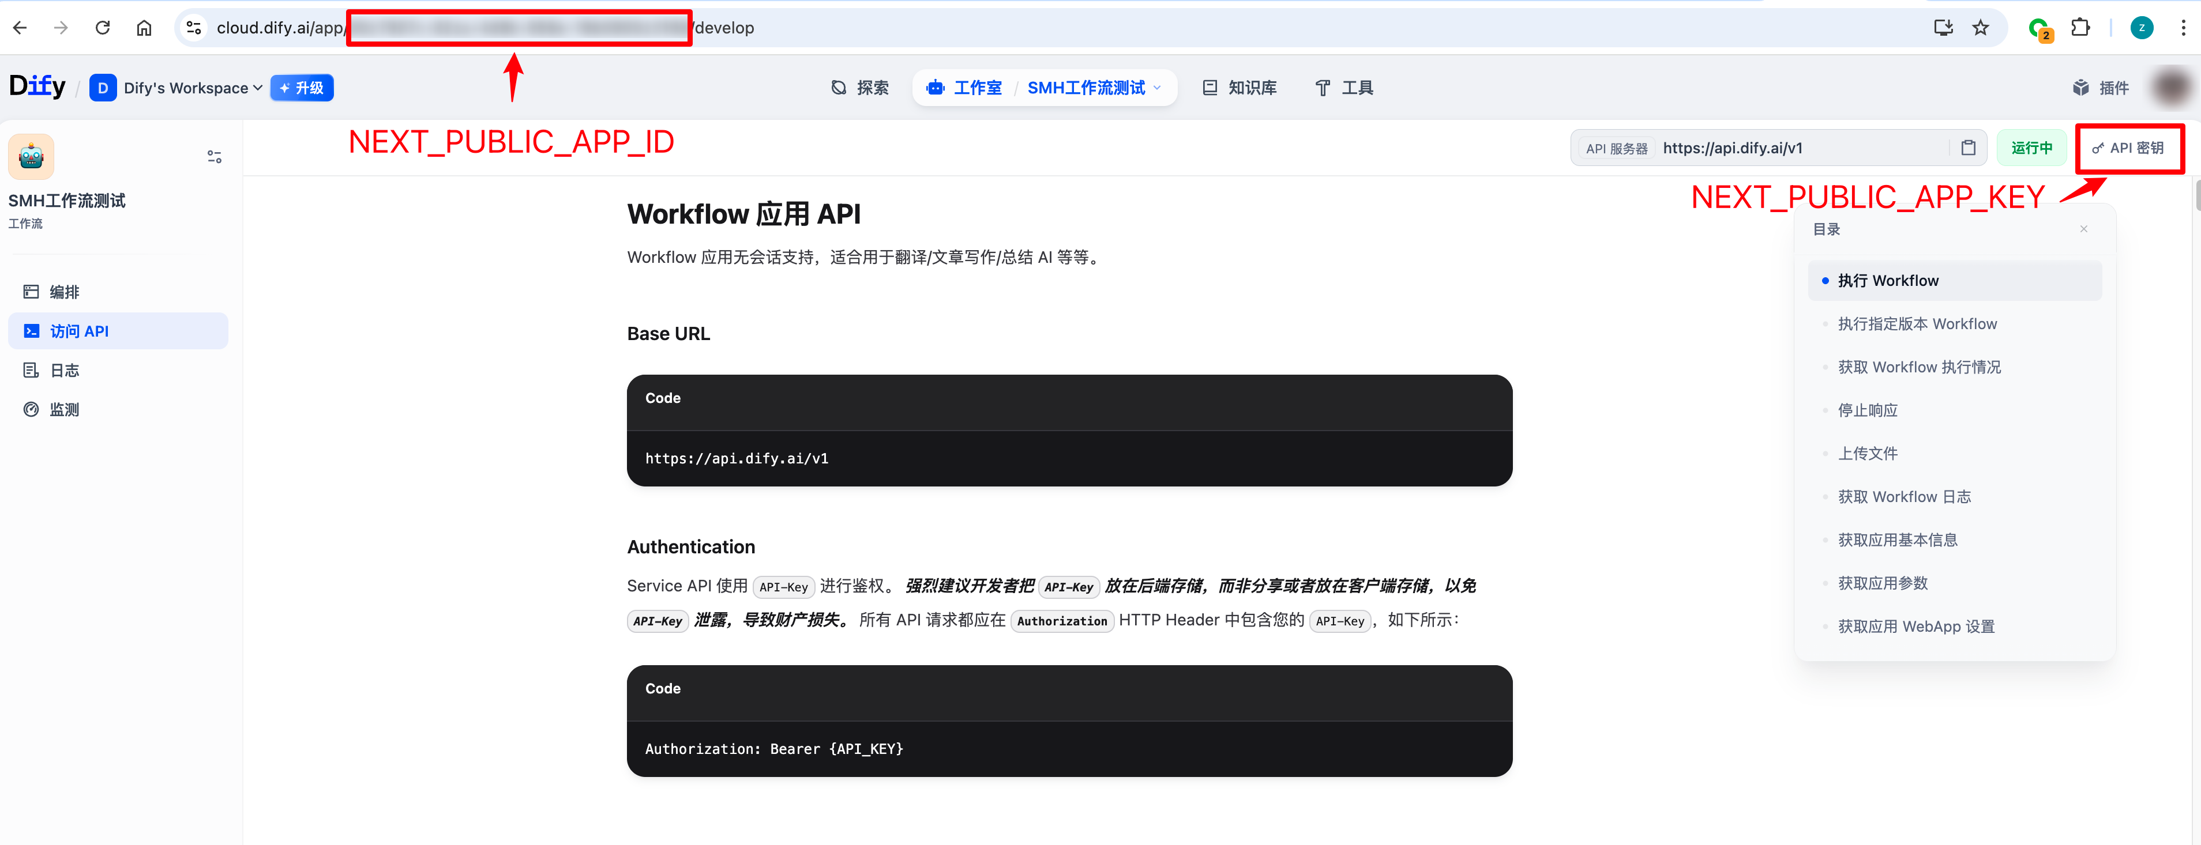The image size is (2201, 845).
Task: Open the 监测 monitoring page
Action: pyautogui.click(x=64, y=410)
